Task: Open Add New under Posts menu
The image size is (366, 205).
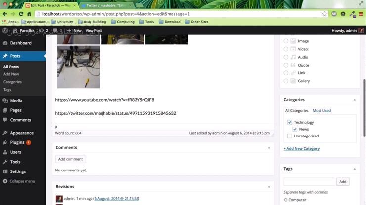Action: pos(11,74)
